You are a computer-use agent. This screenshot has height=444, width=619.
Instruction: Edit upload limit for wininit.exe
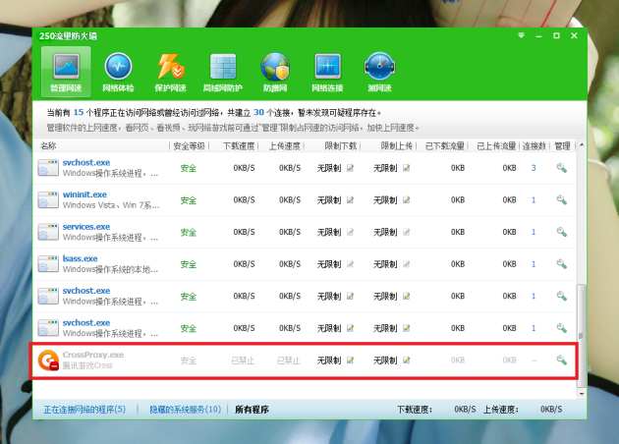click(x=406, y=200)
